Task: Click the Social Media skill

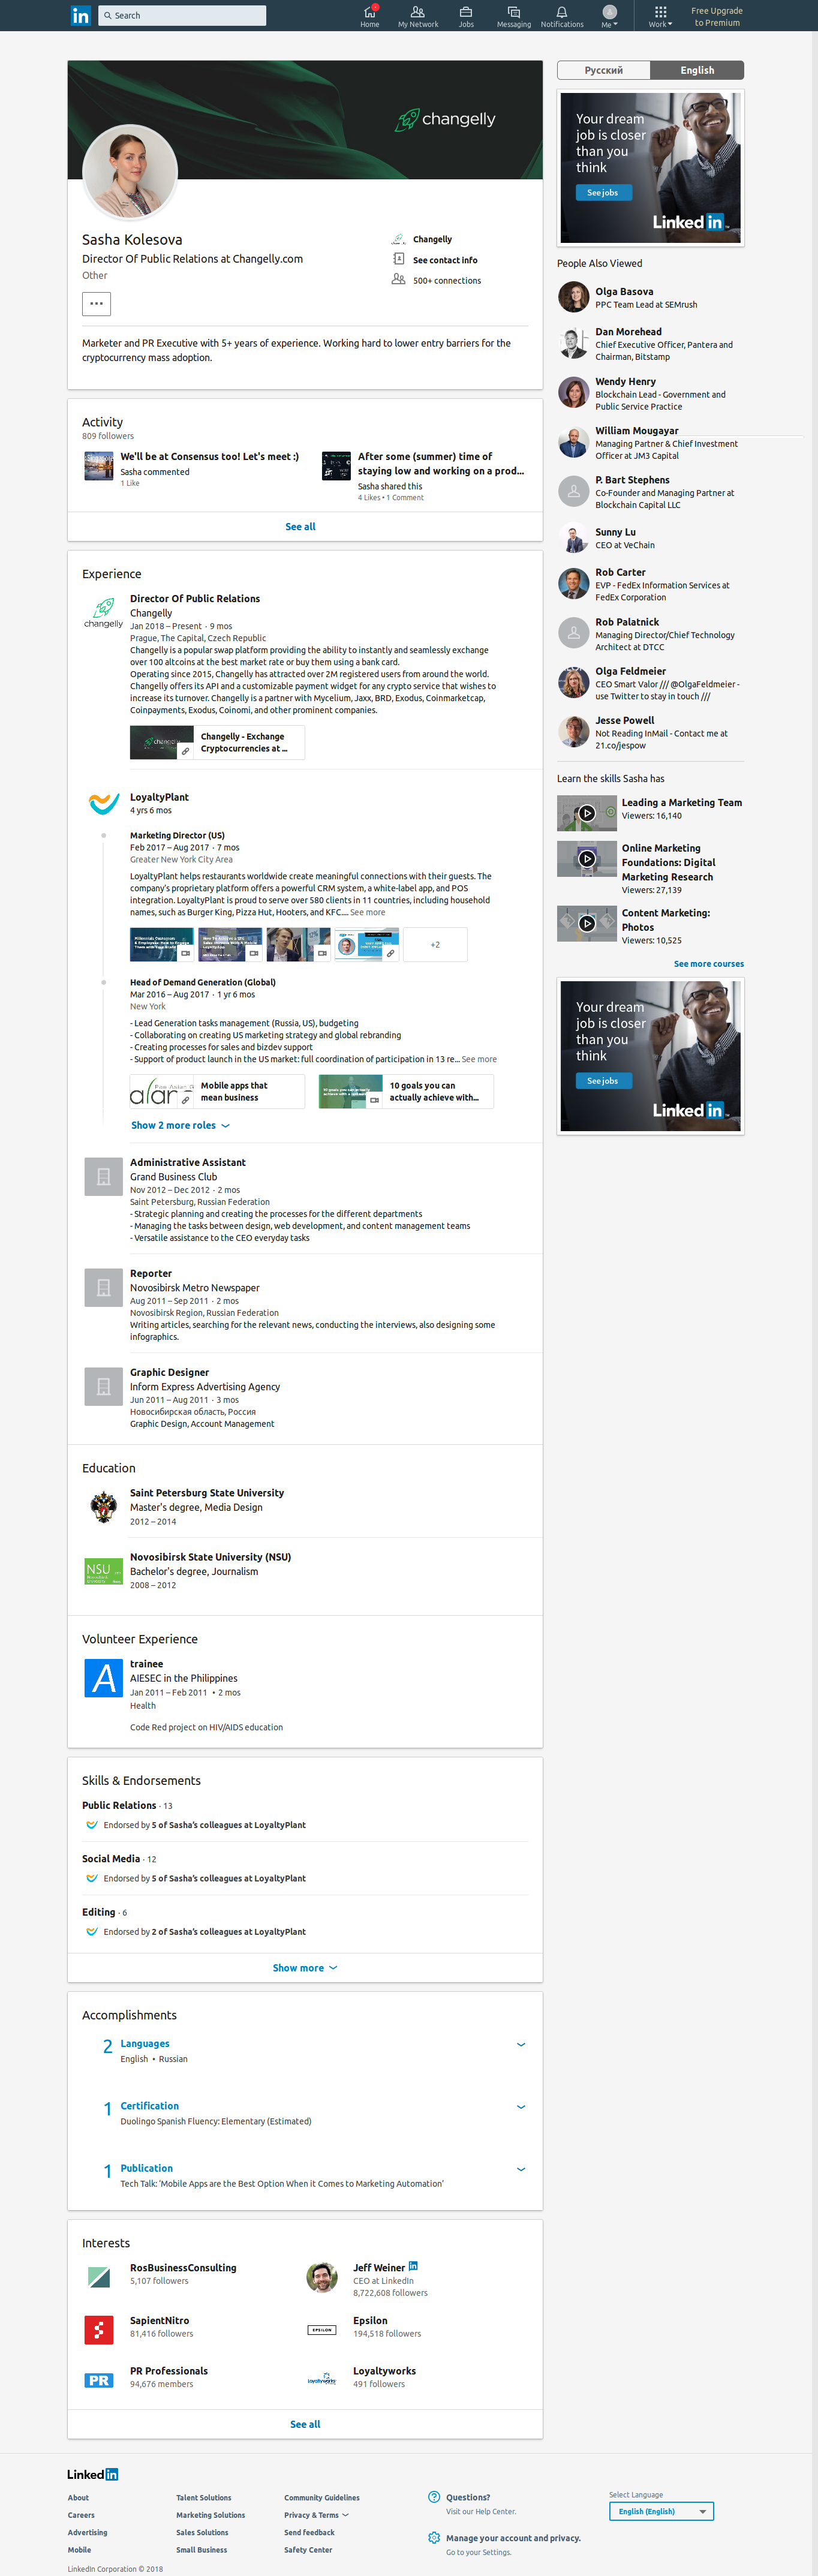Action: coord(111,1858)
